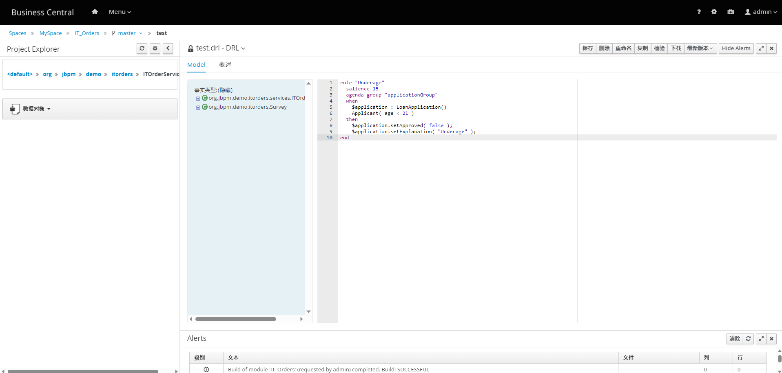Expand org.jbpm.demo.itorders.services.ITOrd tree node
The width and height of the screenshot is (782, 373).
(198, 99)
